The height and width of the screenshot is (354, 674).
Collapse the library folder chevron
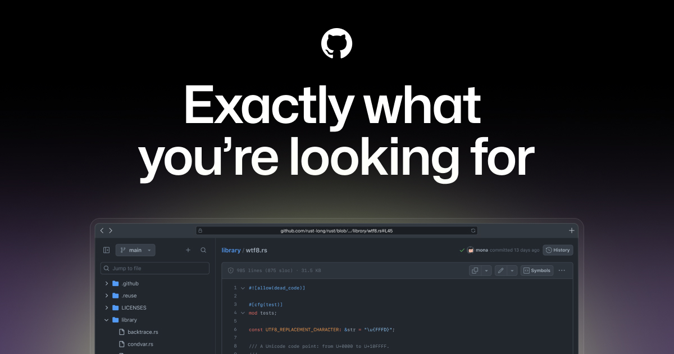coord(106,320)
